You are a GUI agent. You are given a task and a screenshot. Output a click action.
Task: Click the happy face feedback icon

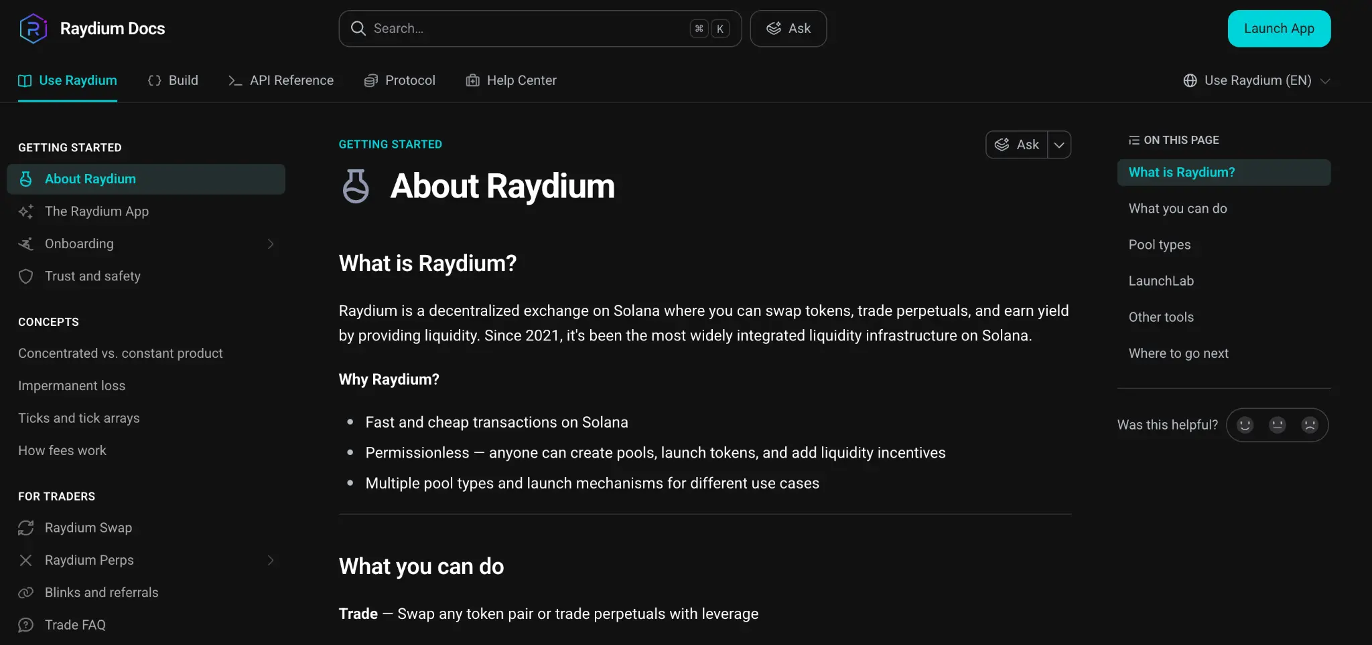1245,425
